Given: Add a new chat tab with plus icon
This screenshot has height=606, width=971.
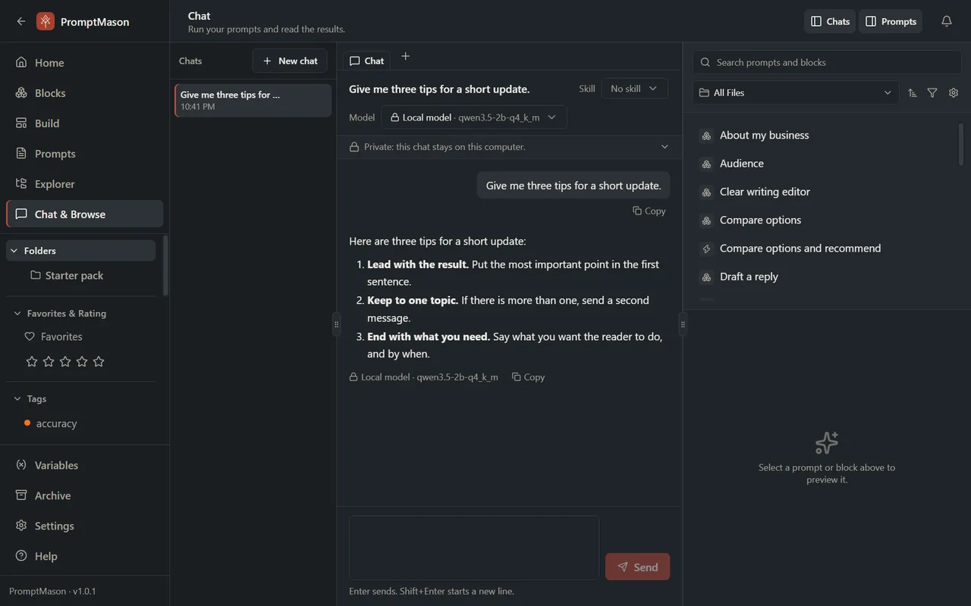Looking at the screenshot, I should pyautogui.click(x=405, y=56).
